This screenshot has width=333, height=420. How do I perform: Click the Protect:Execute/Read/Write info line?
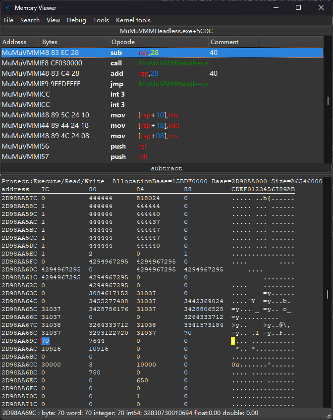click(x=162, y=181)
